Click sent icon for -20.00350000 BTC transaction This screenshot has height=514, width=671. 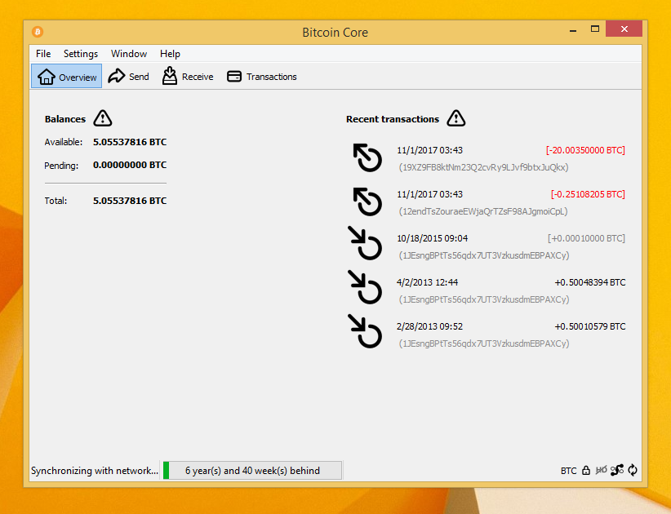367,157
